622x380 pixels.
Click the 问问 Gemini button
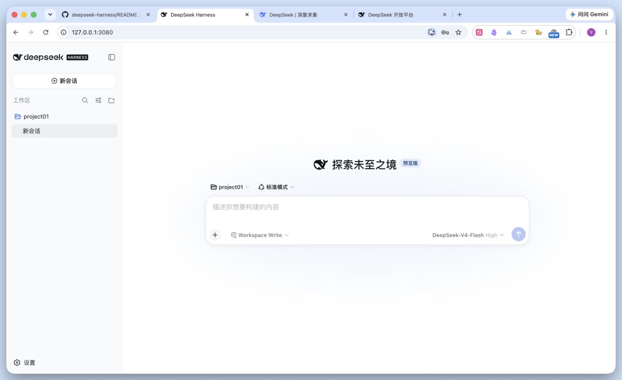pos(589,14)
